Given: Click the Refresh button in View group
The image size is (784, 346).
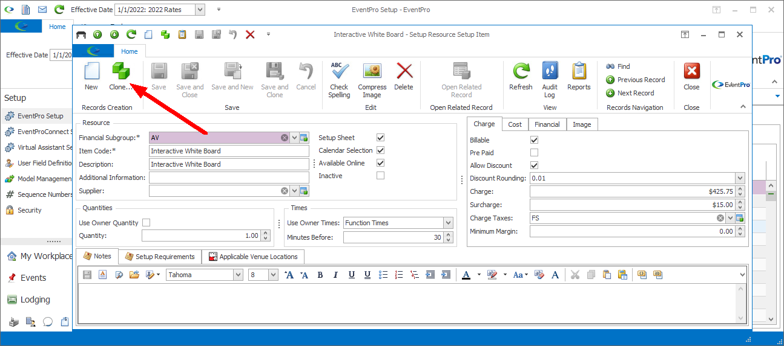Looking at the screenshot, I should 521,76.
